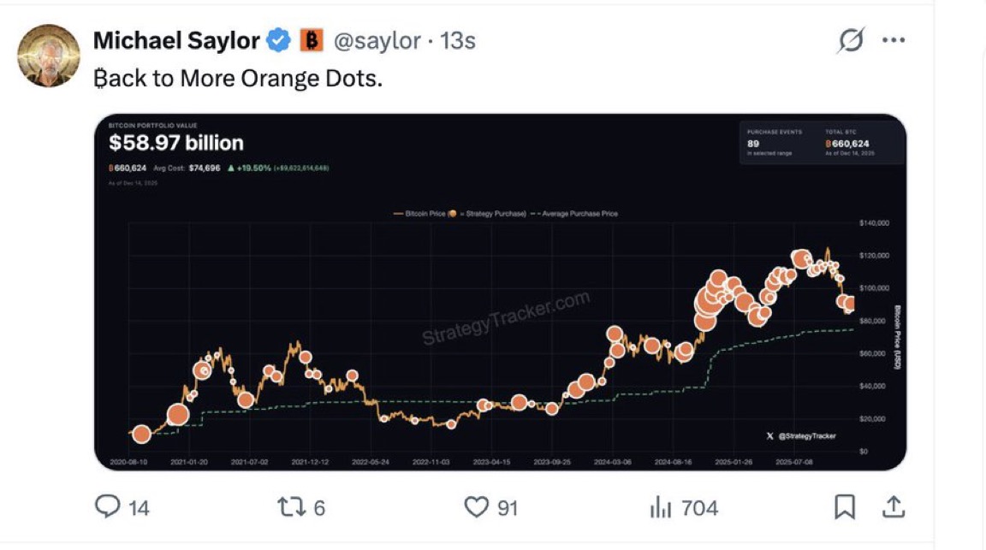Open the Bitcoin portfolio chart image
986x550 pixels.
(x=500, y=292)
